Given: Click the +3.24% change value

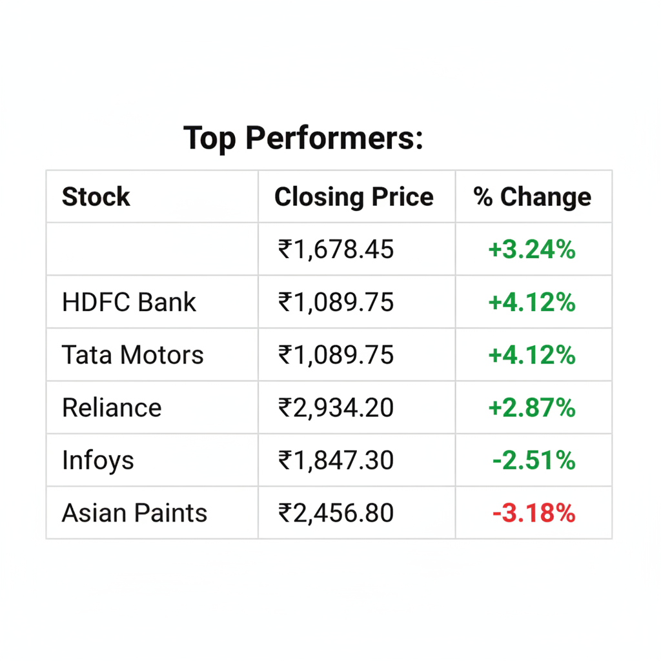Looking at the screenshot, I should pyautogui.click(x=533, y=249).
